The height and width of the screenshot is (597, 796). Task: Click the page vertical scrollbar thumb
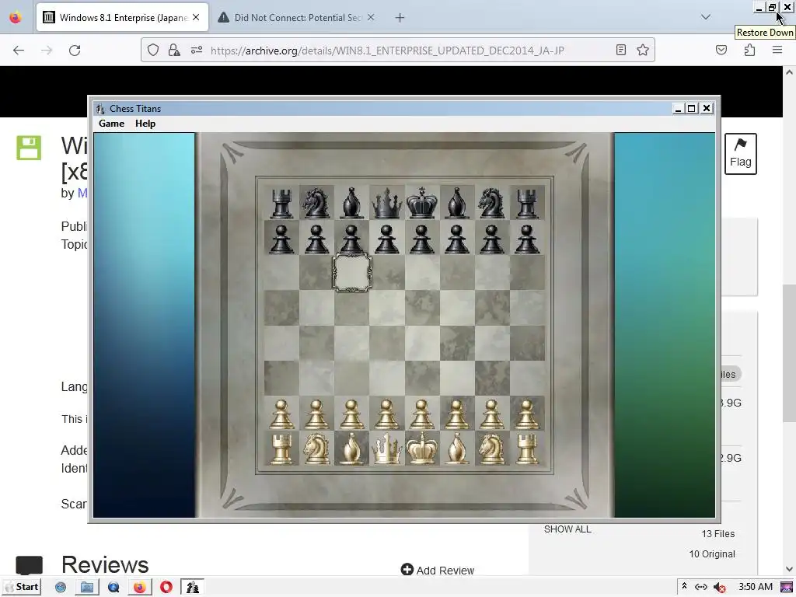[789, 353]
